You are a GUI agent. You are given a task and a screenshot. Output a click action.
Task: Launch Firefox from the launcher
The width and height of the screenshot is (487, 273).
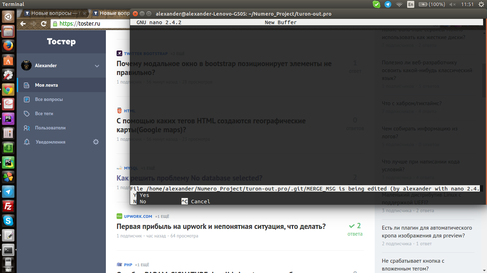[8, 46]
